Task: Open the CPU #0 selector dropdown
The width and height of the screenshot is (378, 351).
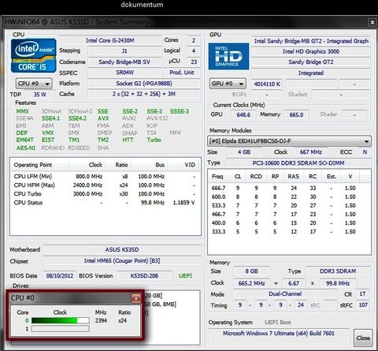Action: tap(34, 84)
